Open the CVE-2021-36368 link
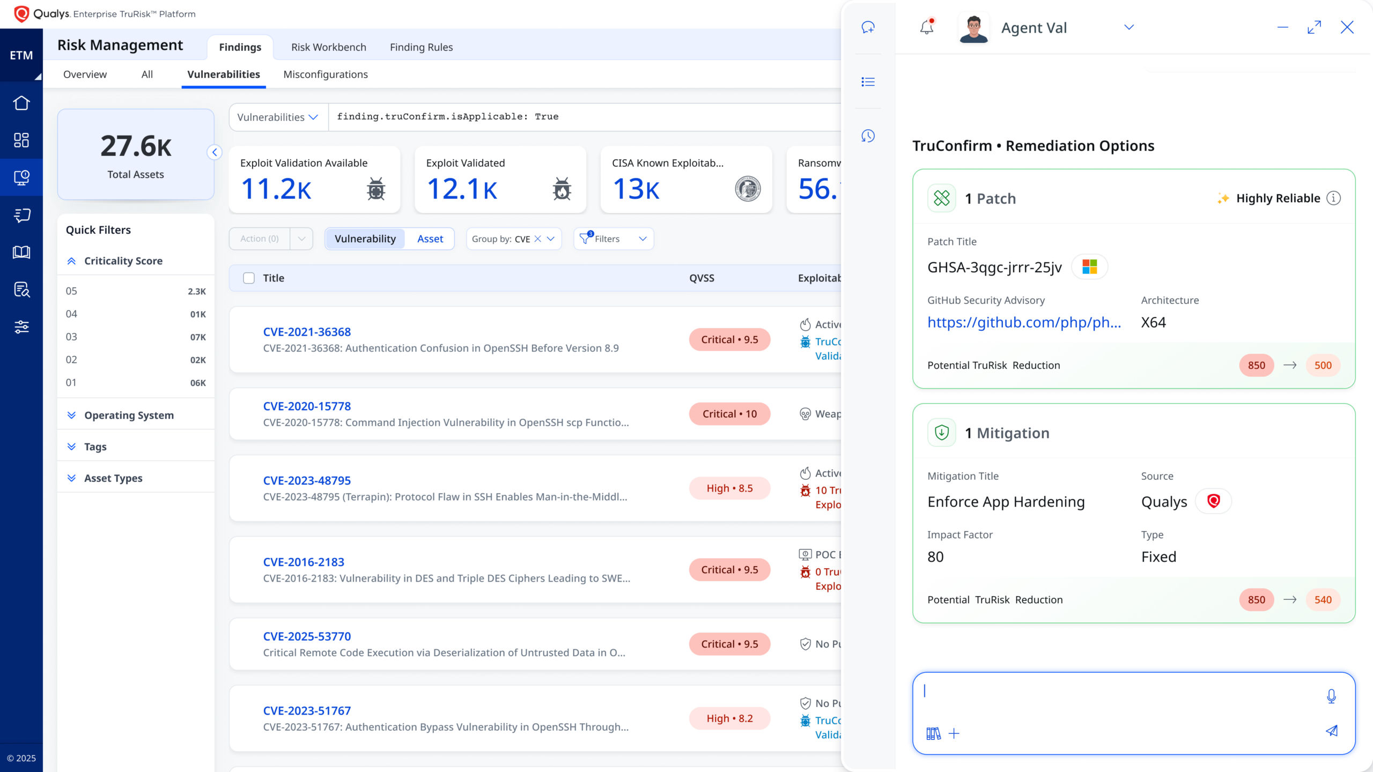This screenshot has width=1373, height=772. 307,332
